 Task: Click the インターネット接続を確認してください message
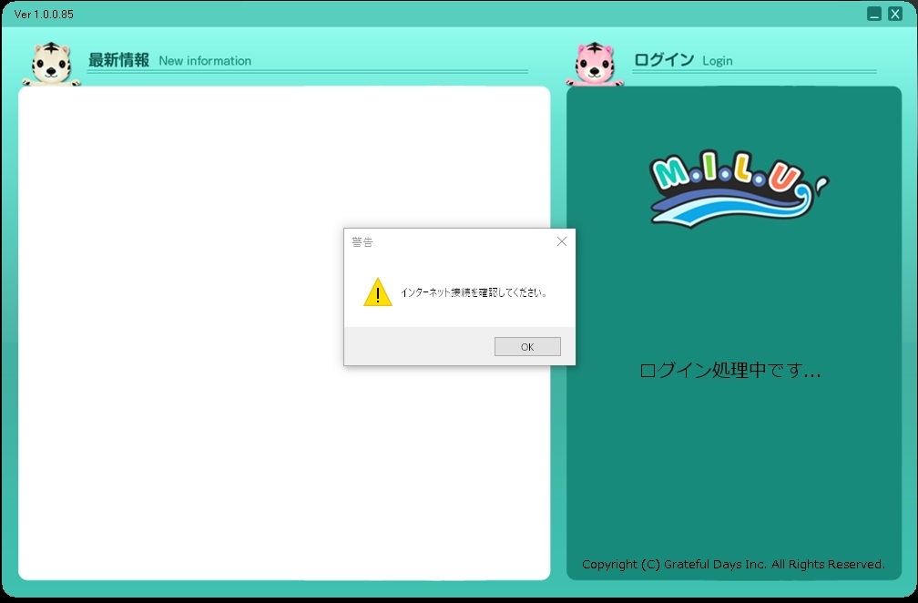475,292
